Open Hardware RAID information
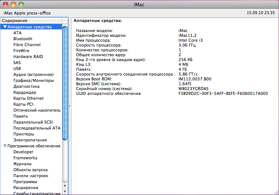Viewport: 279px width, 195px height. coord(28,57)
